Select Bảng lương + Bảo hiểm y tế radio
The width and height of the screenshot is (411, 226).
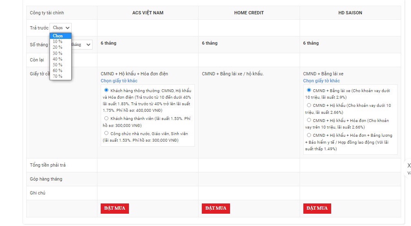point(309,135)
